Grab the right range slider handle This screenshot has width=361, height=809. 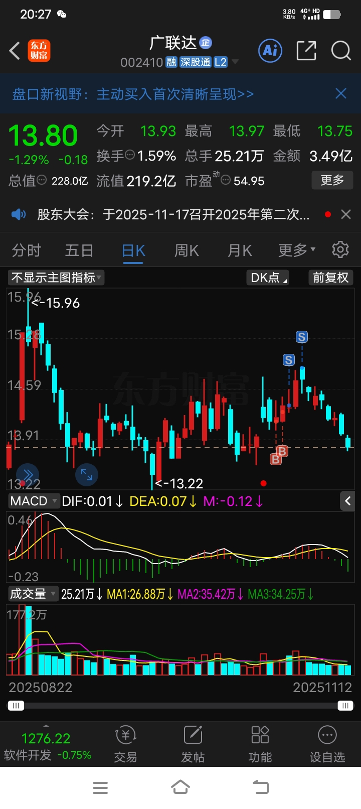coord(345,706)
